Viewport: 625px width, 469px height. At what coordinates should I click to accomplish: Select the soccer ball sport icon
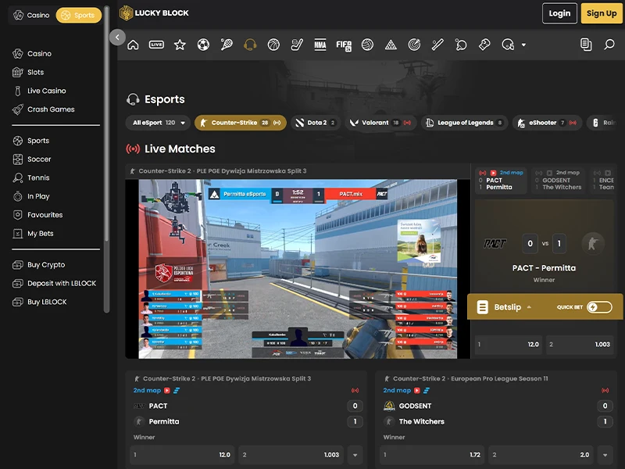click(x=203, y=45)
